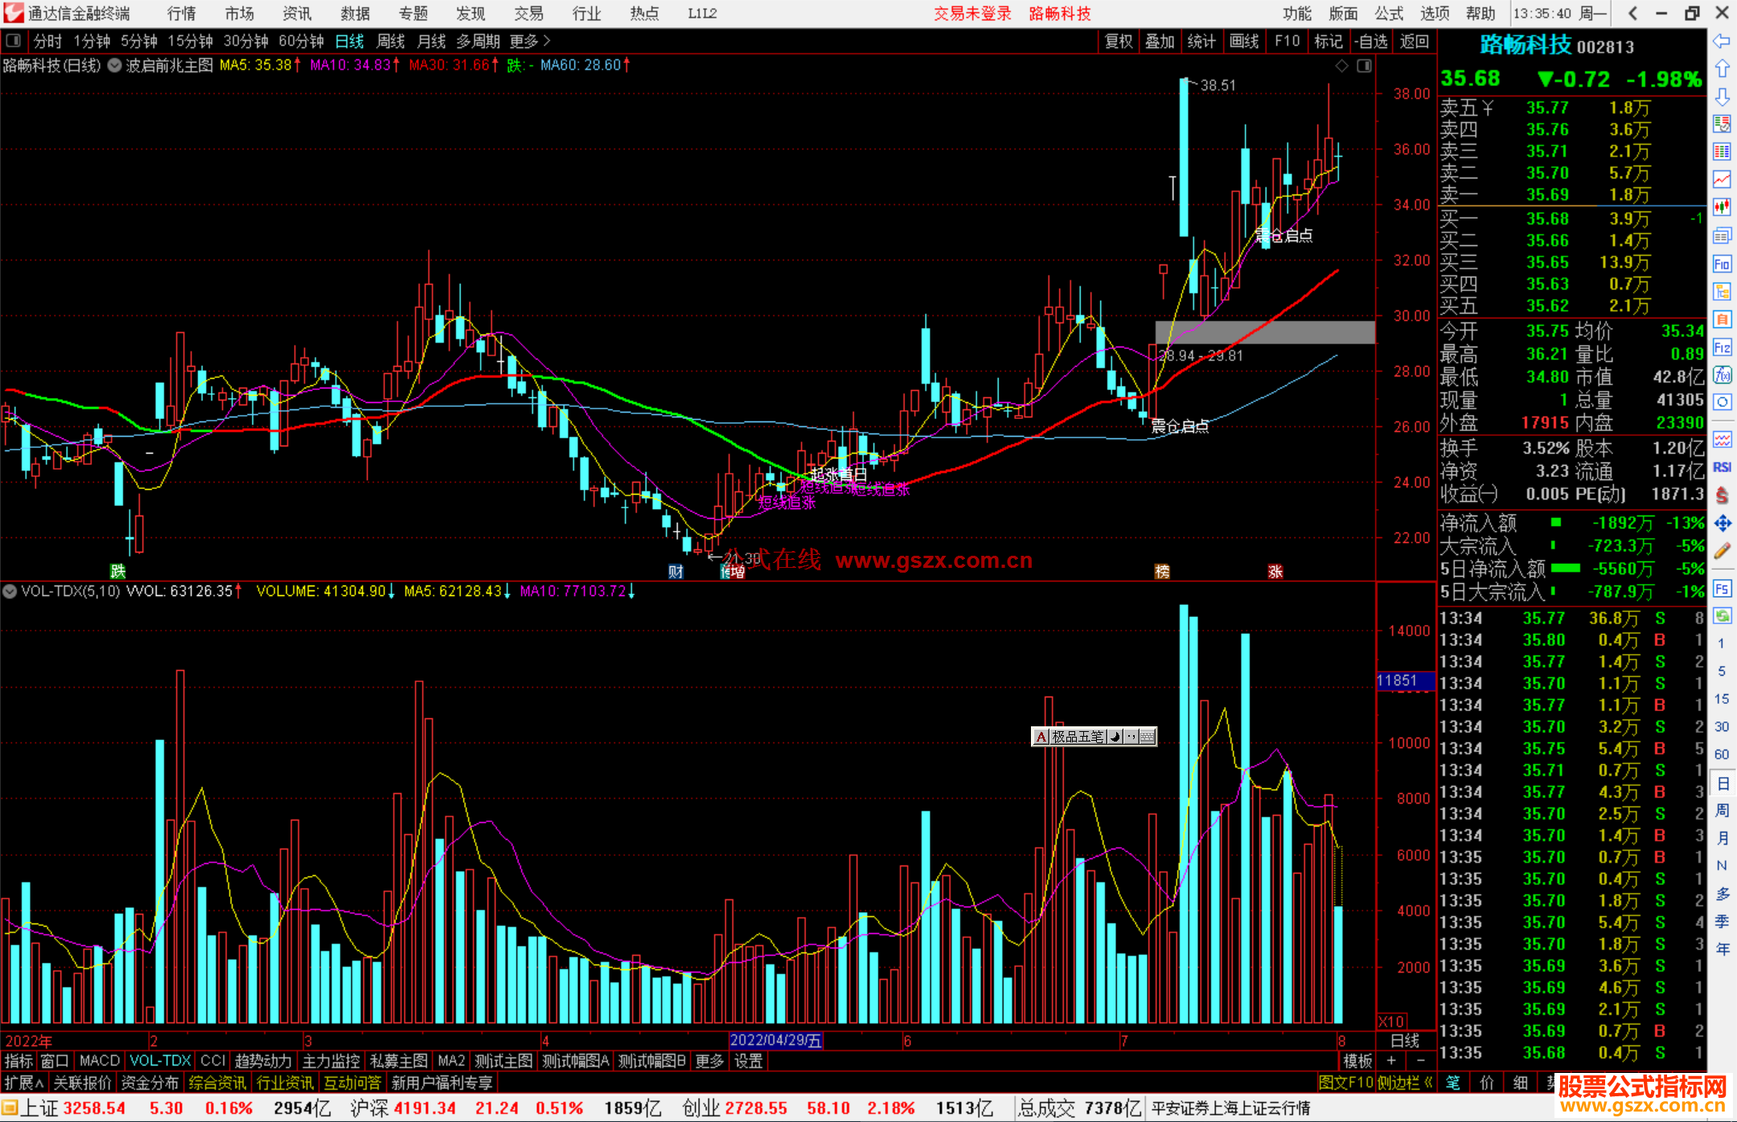Select the 5分钟 chart period
This screenshot has height=1122, width=1737.
pyautogui.click(x=139, y=41)
